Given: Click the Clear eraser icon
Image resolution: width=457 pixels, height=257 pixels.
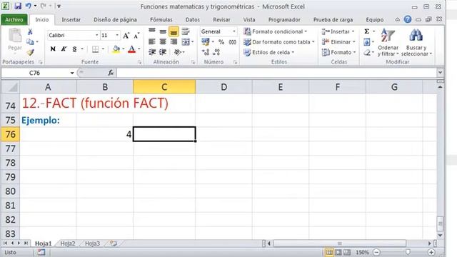Looking at the screenshot, I should [367, 52].
